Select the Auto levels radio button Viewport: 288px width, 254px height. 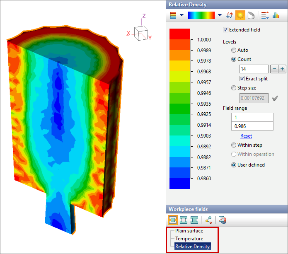tap(234, 50)
